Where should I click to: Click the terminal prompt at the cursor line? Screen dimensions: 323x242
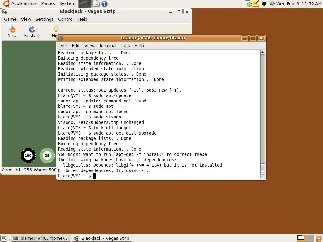tap(77, 176)
